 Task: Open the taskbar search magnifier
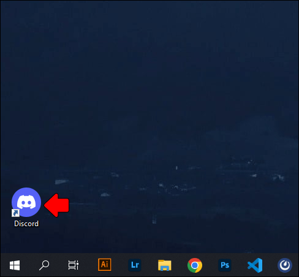pos(44,265)
